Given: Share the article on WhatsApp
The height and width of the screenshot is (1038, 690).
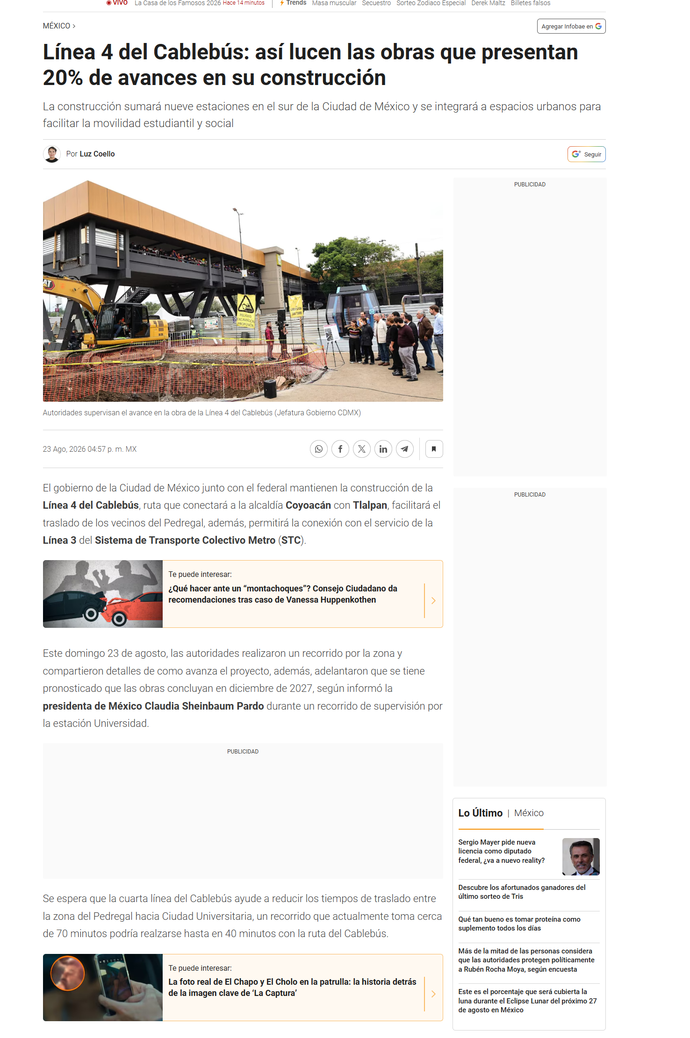Looking at the screenshot, I should 318,449.
